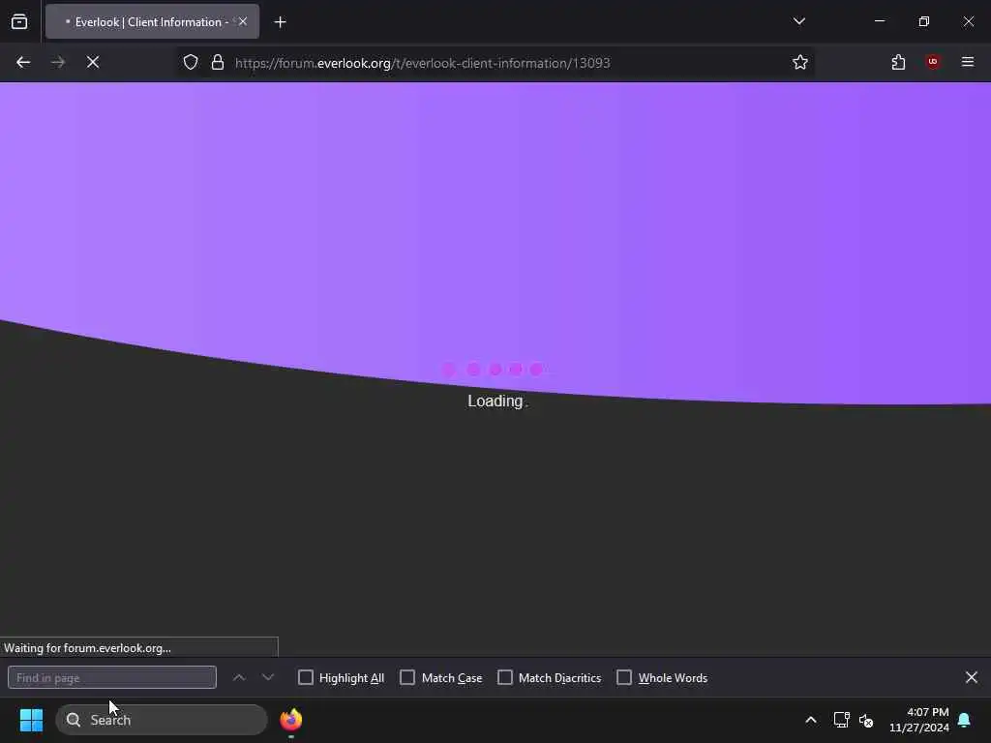Click the 'Loading' text
This screenshot has height=743, width=991.
click(495, 401)
